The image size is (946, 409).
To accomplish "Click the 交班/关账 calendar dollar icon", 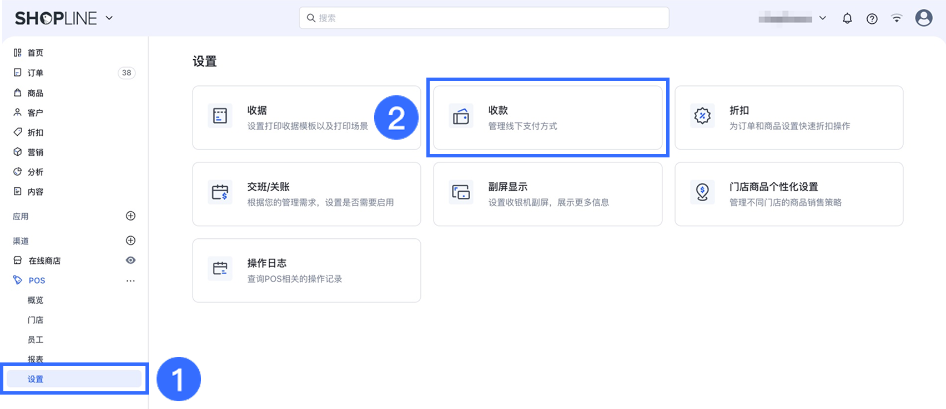I will point(220,192).
